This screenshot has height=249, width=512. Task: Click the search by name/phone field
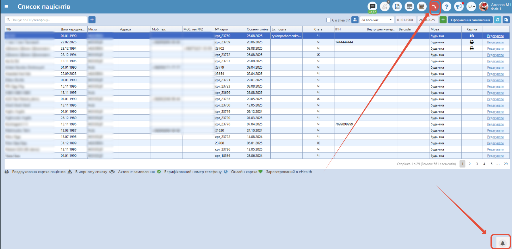(x=46, y=20)
